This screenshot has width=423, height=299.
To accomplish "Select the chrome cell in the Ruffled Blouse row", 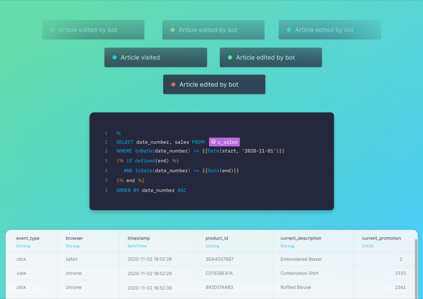I will pos(74,287).
